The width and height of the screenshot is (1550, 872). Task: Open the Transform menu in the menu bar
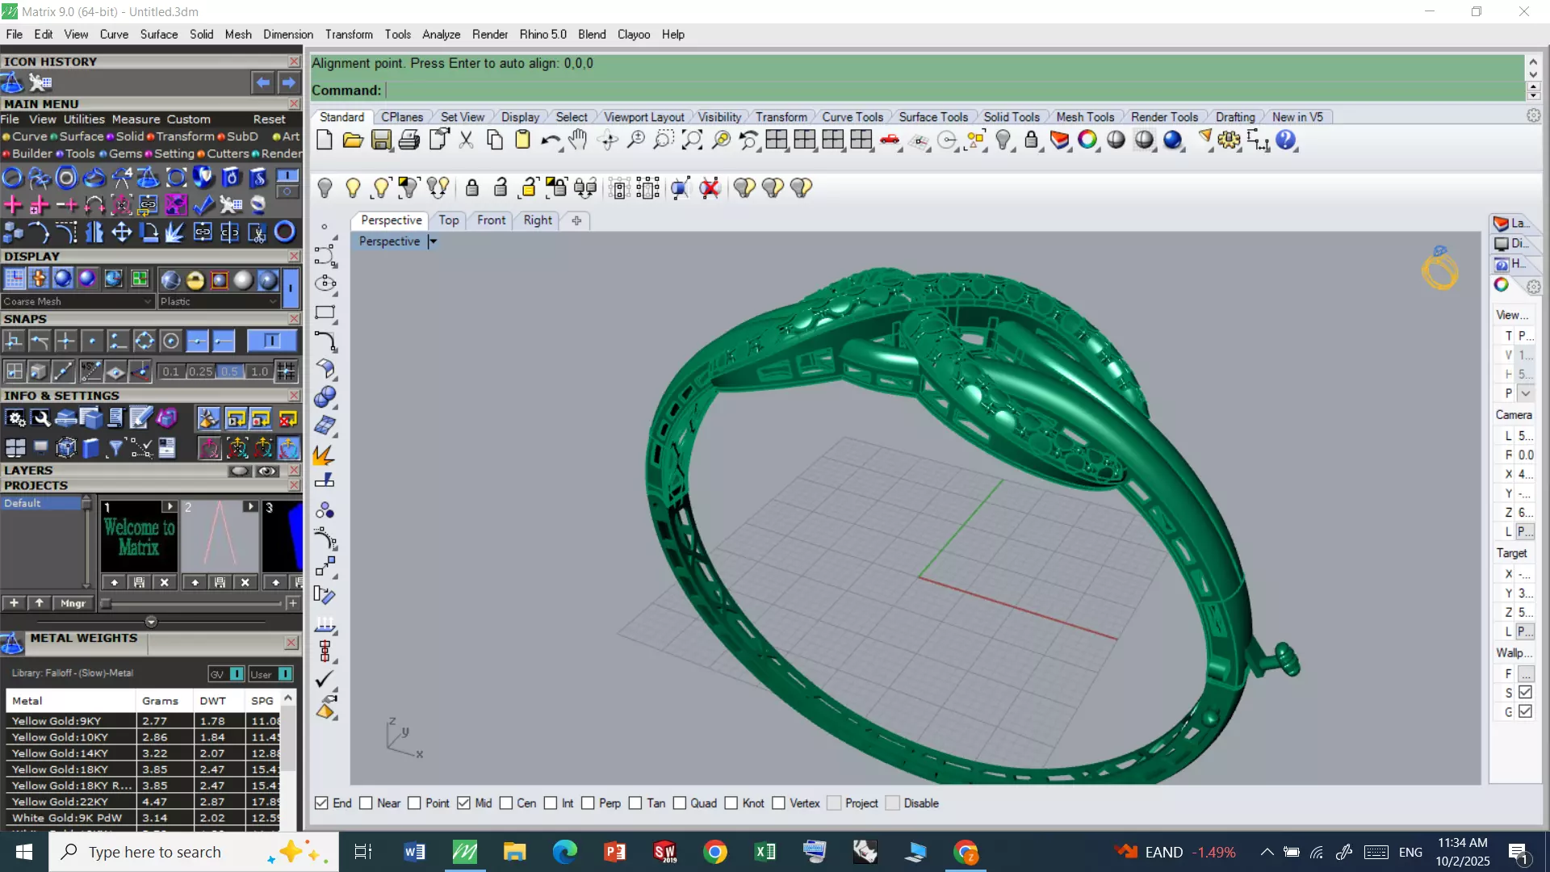point(349,35)
